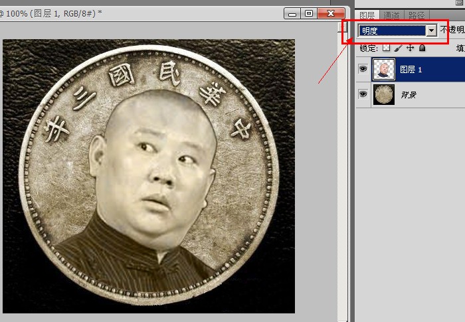The height and width of the screenshot is (322, 465).
Task: Toggle lock all padlock icon
Action: [422, 48]
